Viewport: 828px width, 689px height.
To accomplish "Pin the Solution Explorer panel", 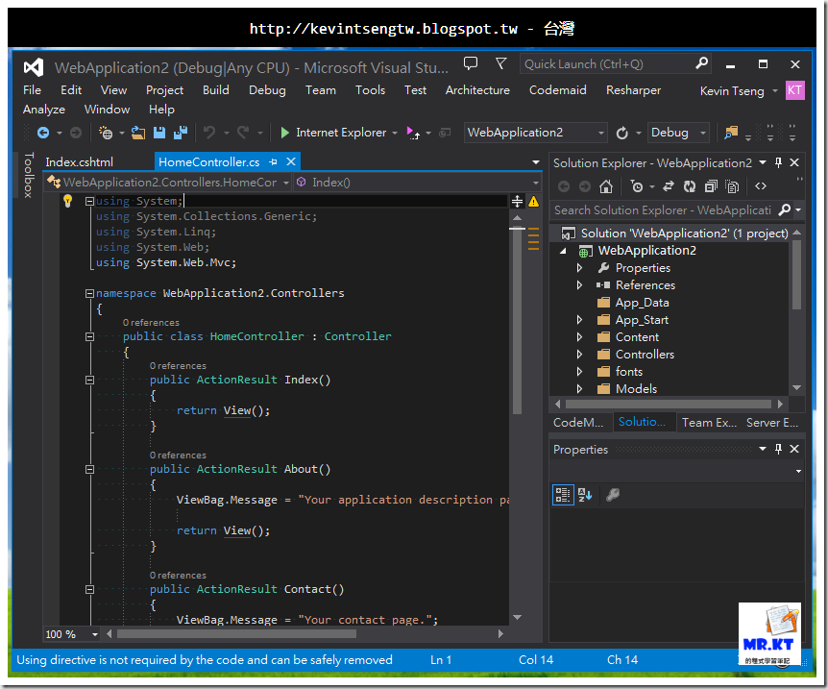I will [x=778, y=162].
